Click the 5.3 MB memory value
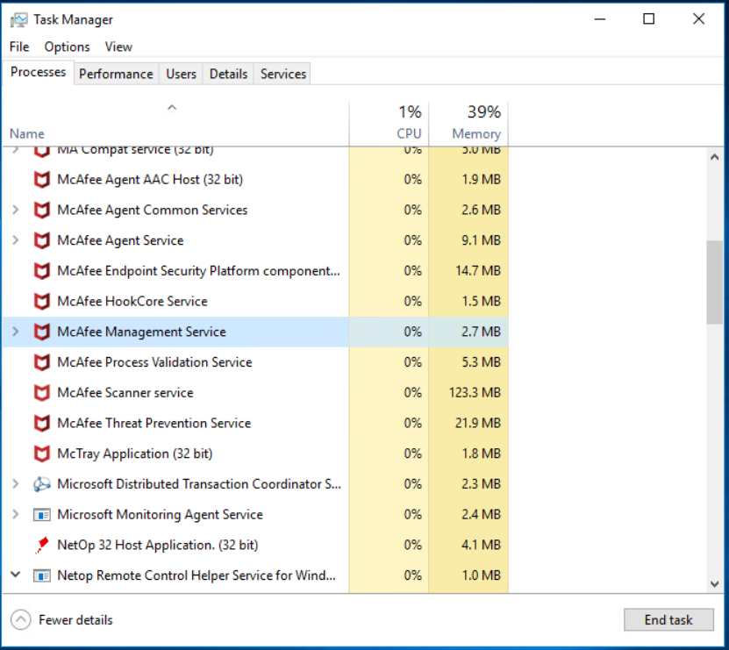The width and height of the screenshot is (729, 650). (x=482, y=362)
